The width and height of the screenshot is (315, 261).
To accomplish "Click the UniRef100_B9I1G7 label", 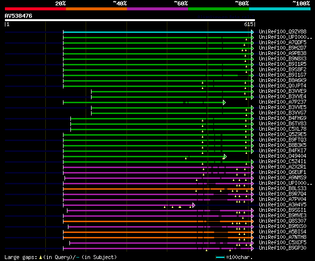I will tap(283, 75).
